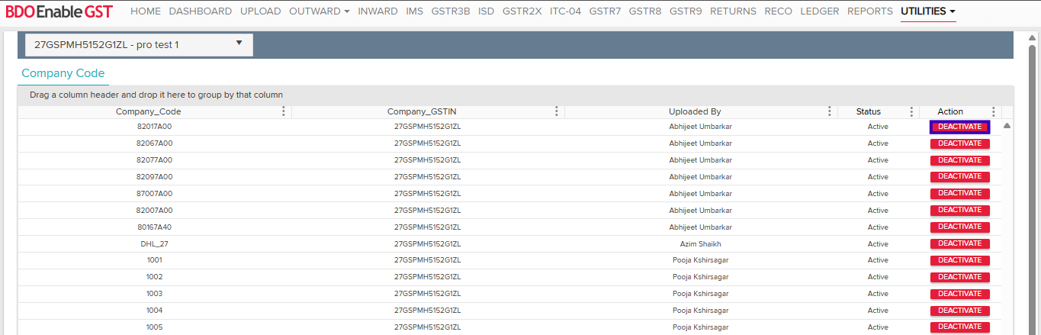Open the REPORTS section
Viewport: 1041px width, 335px height.
click(870, 11)
